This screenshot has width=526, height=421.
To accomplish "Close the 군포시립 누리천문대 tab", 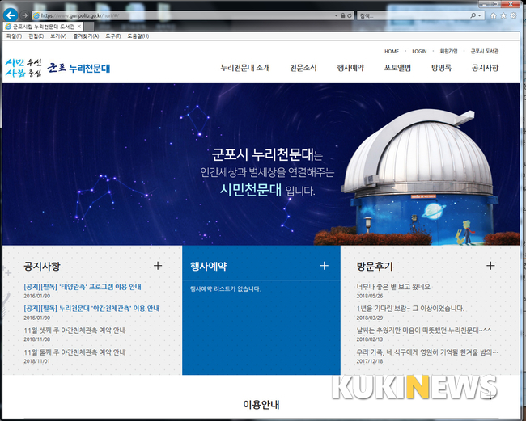I will (79, 26).
